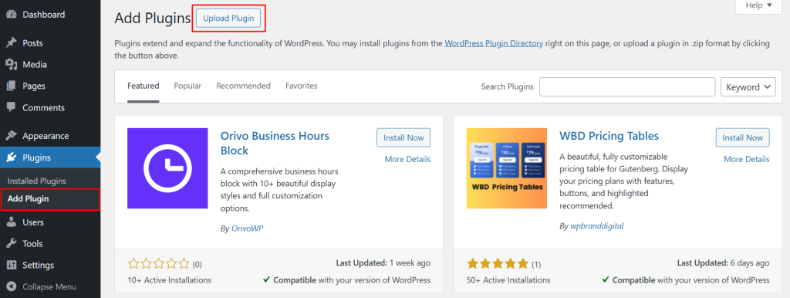Open Users in the sidebar
Viewport: 790px width, 298px height.
pyautogui.click(x=50, y=222)
